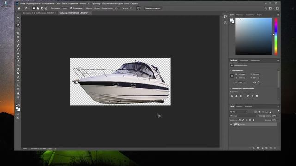This screenshot has height=166, width=296.
Task: Open layer filter type dropdown
Action: [239, 112]
